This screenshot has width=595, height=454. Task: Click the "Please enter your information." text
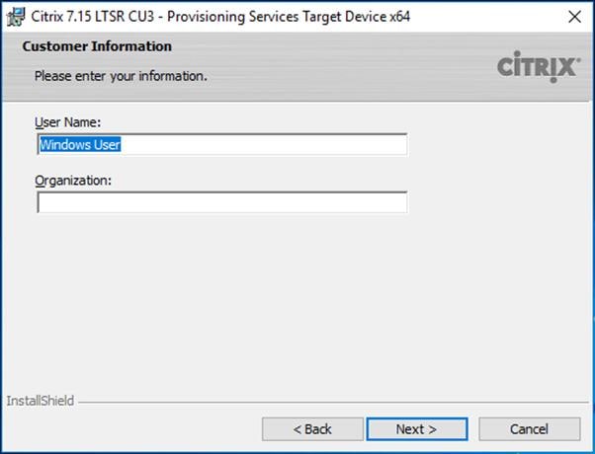pyautogui.click(x=121, y=76)
